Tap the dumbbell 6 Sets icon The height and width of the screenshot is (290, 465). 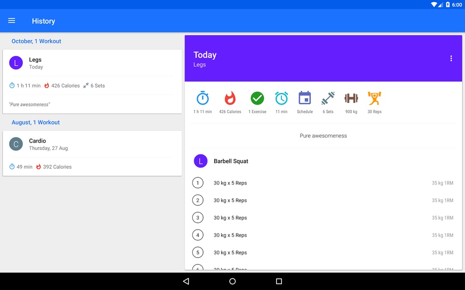tap(328, 98)
